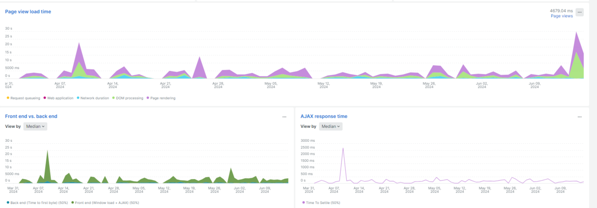Open the AJAX response time options menu

[x=580, y=116]
